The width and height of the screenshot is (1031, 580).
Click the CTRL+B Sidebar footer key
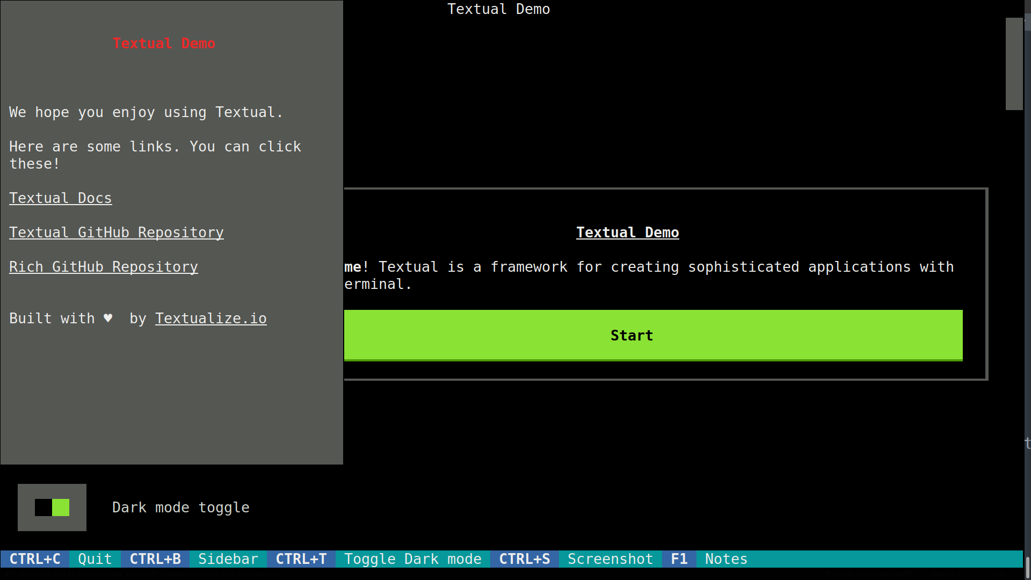click(194, 559)
